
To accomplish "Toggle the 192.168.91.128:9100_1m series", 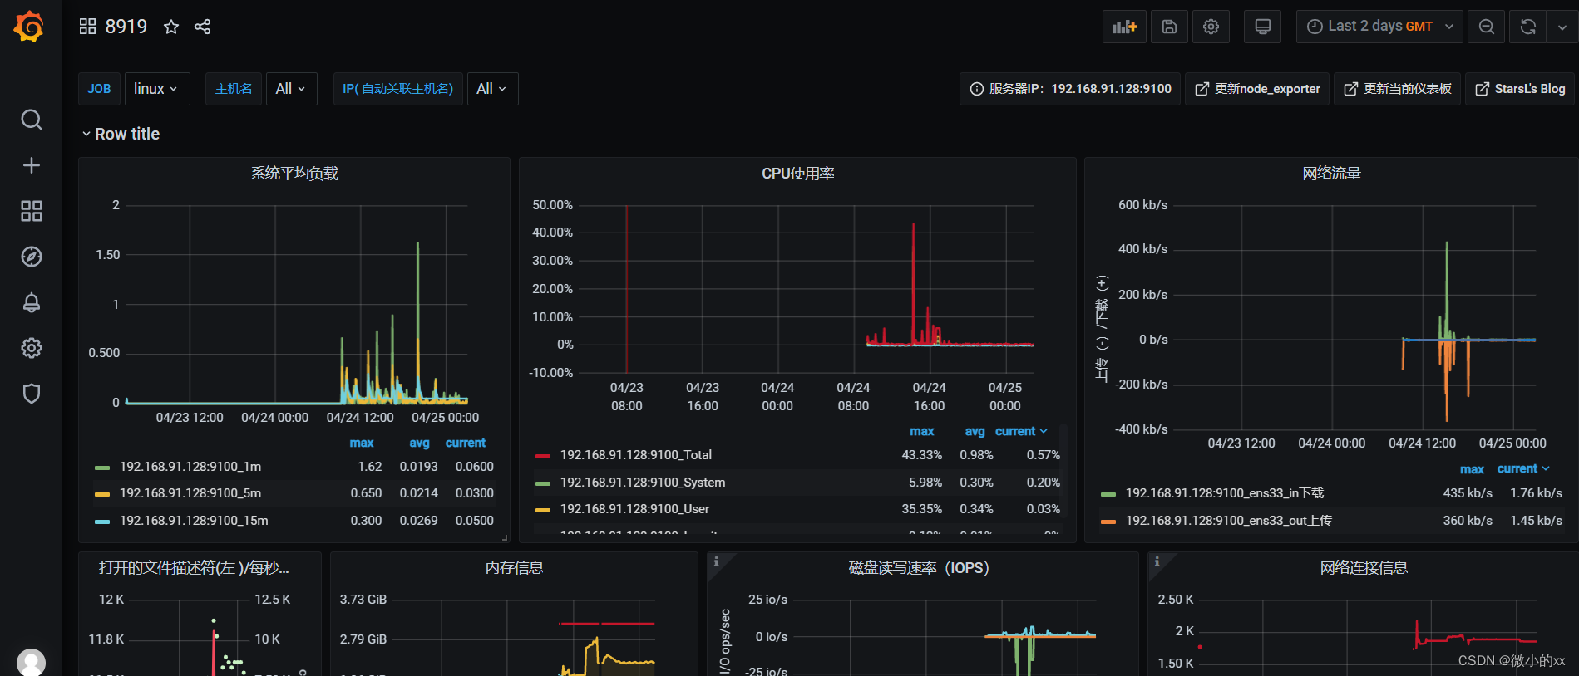I will click(x=190, y=467).
